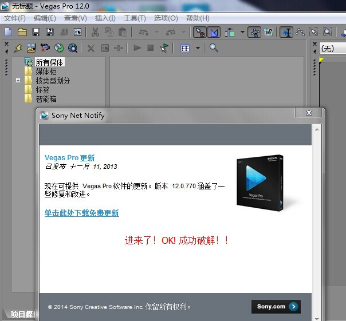The height and width of the screenshot is (321, 346).
Task: Save the project with the floppy icon
Action: [36, 32]
